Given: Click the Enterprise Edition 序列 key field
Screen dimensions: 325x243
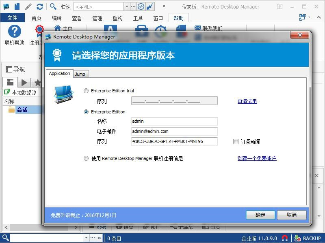Looking at the screenshot, I should point(174,141).
